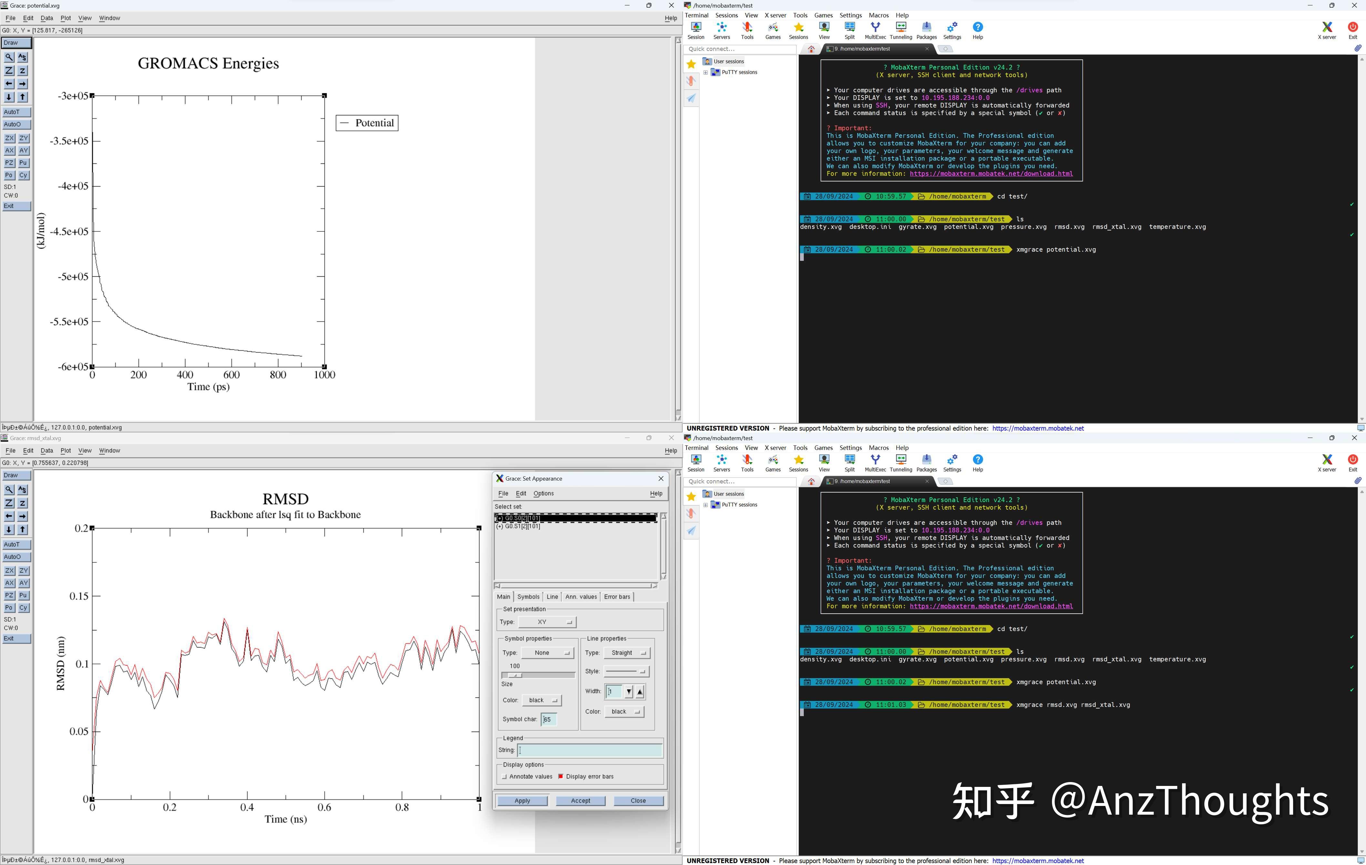Click AutoT autotick button in rmsd_xtal.xvg window
Image resolution: width=1366 pixels, height=865 pixels.
pyautogui.click(x=16, y=544)
